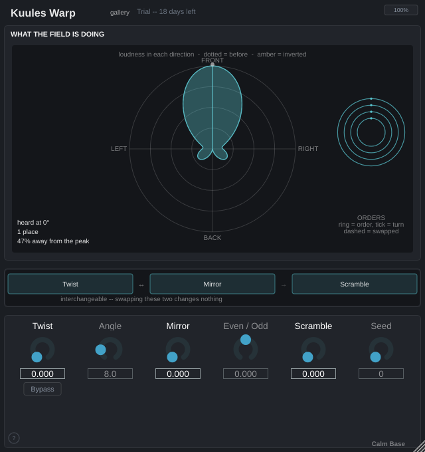Click the resize grip corner handle

pos(419,447)
